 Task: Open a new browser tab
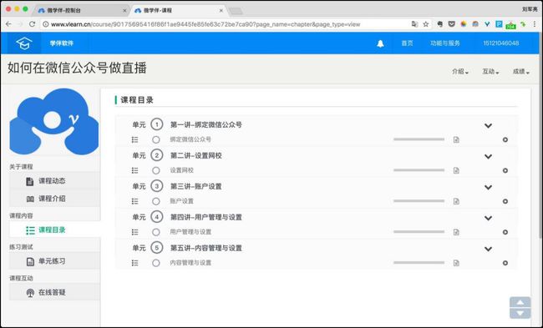point(236,12)
